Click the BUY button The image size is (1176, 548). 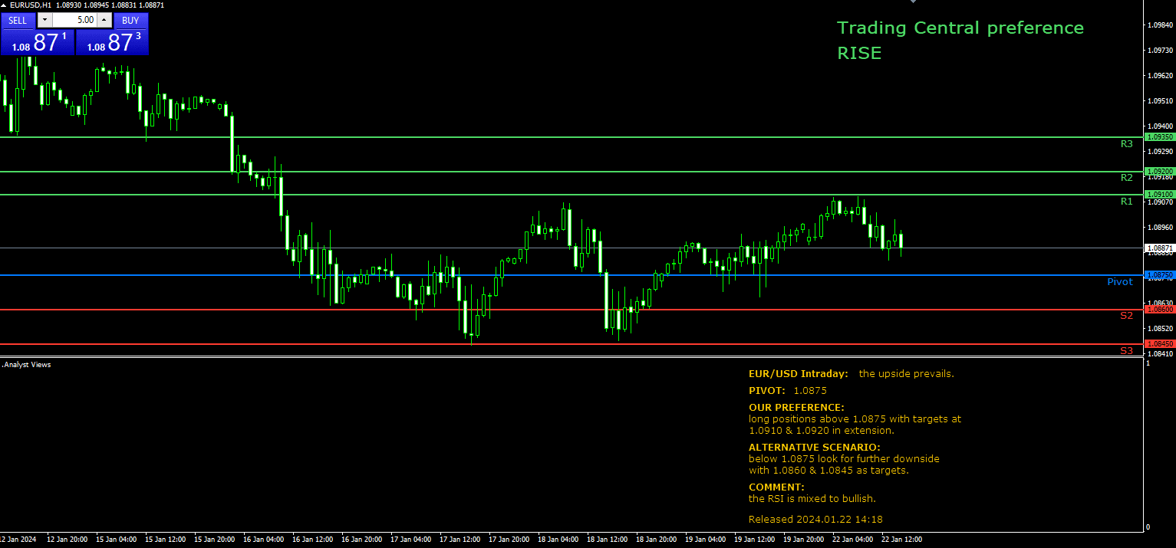(130, 21)
